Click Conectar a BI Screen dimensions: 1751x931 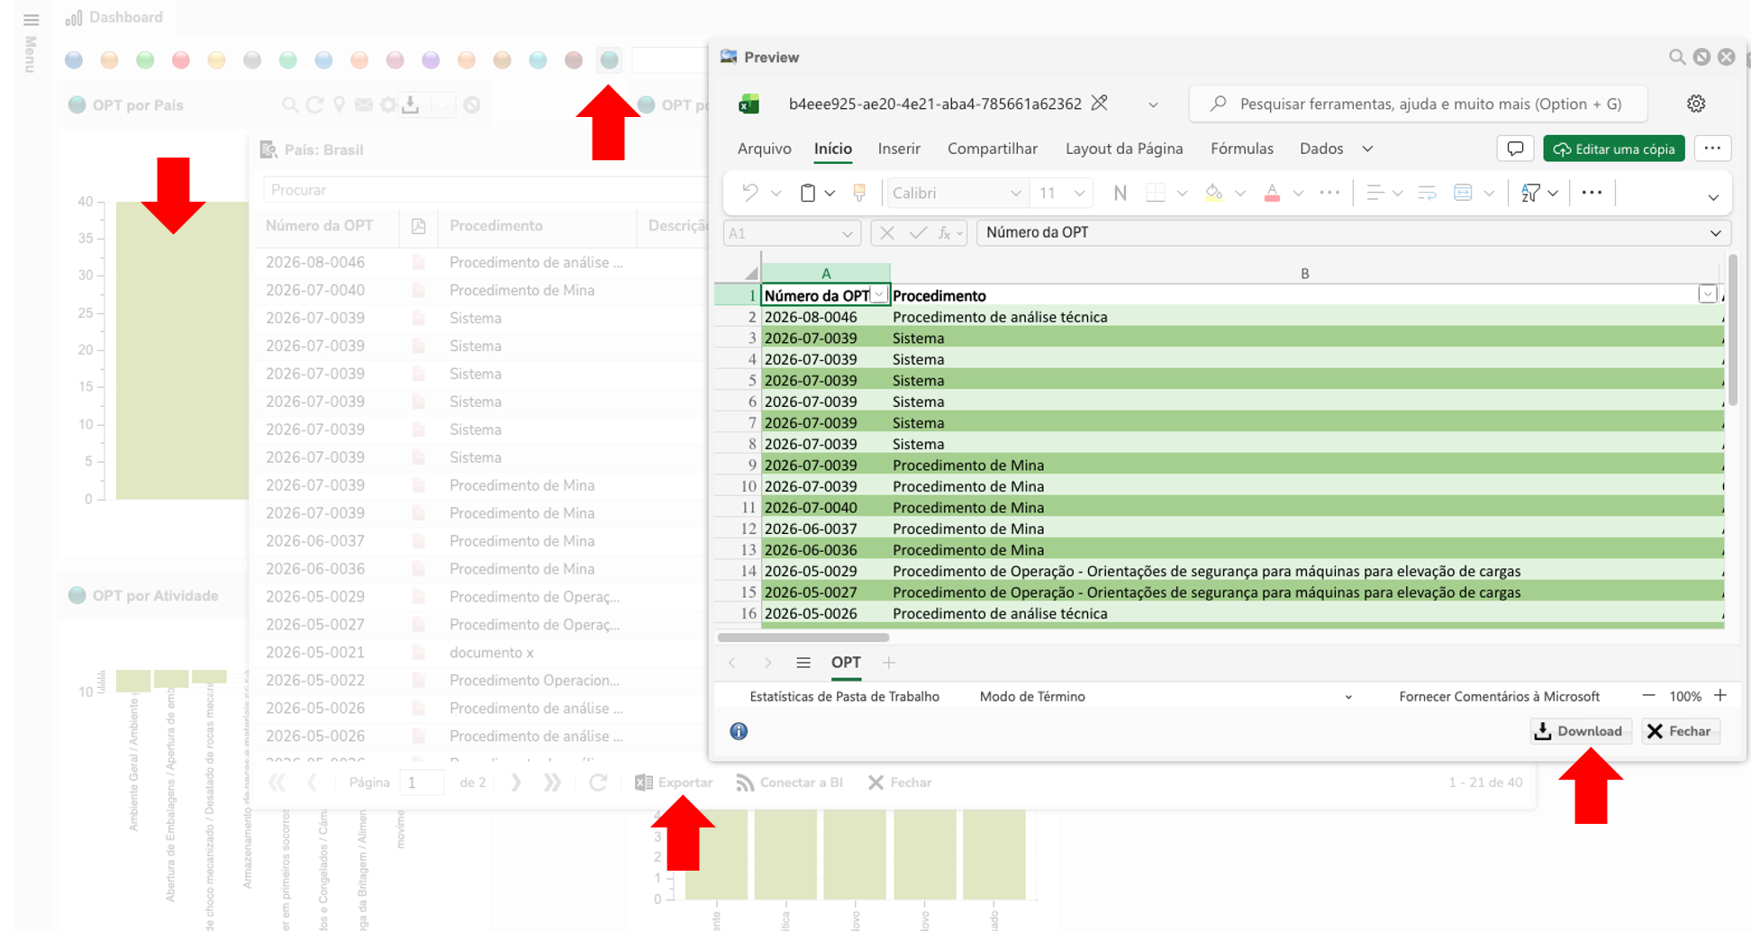[x=790, y=782]
